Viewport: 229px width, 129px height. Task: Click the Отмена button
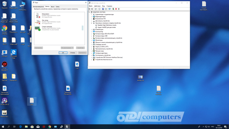73,53
